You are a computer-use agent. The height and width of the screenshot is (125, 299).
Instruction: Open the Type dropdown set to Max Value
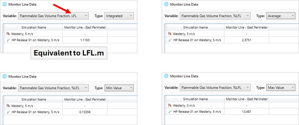click(281, 87)
